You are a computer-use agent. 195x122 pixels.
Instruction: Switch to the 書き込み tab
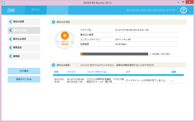coord(36,10)
